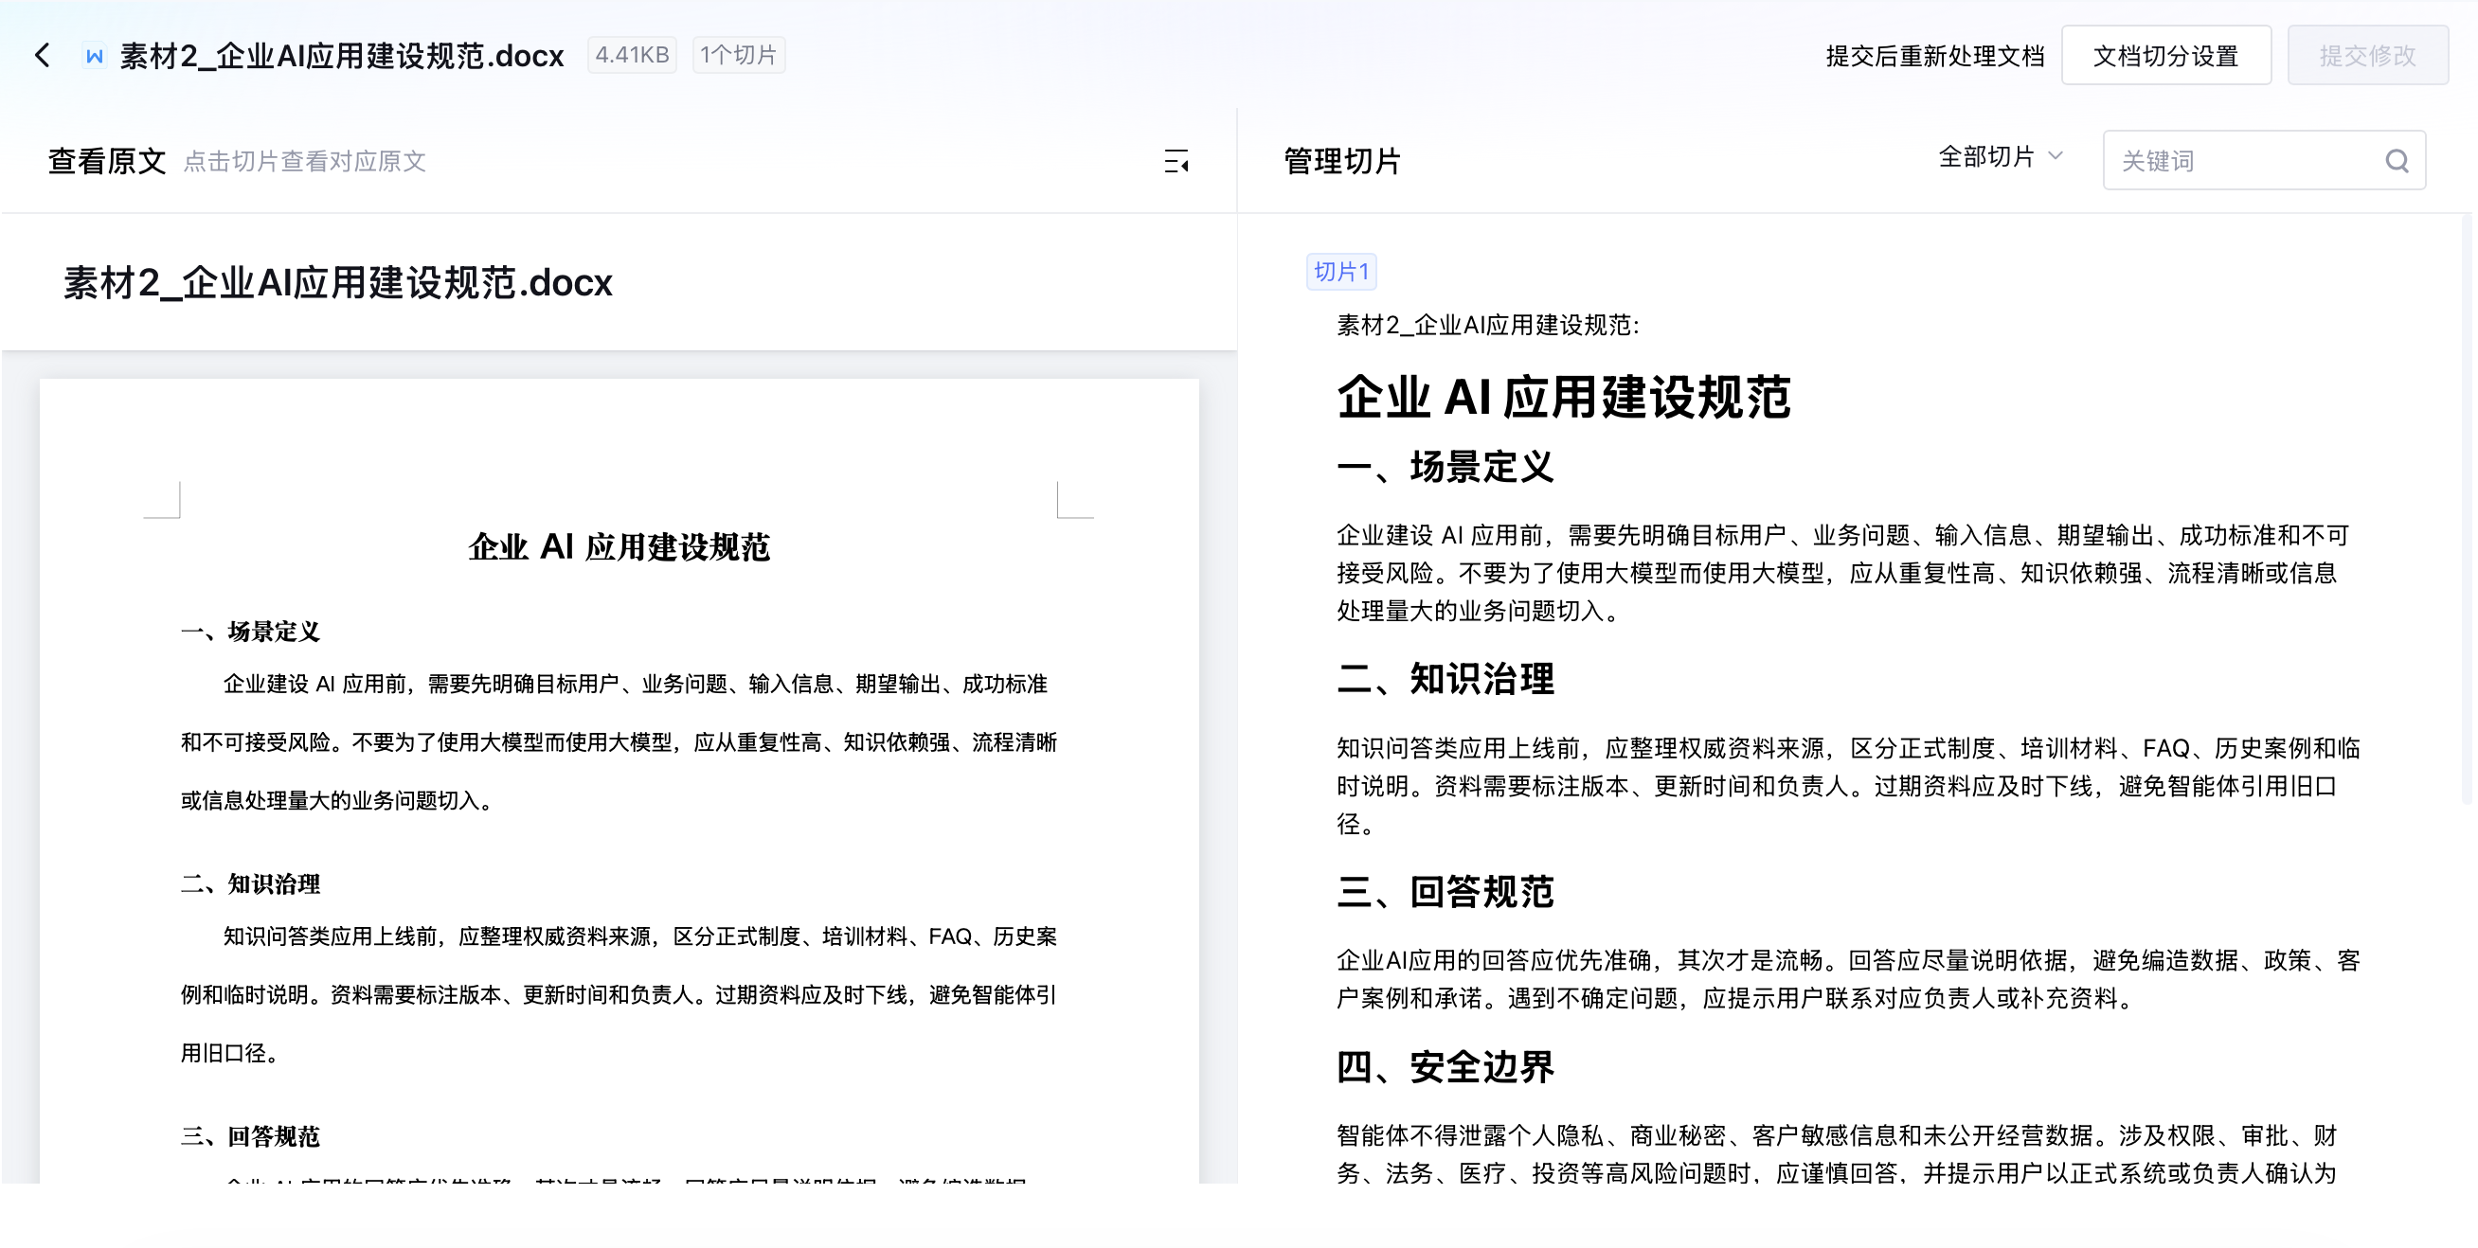The width and height of the screenshot is (2478, 1248).
Task: Click the keyword search magnifier icon
Action: (x=2397, y=161)
